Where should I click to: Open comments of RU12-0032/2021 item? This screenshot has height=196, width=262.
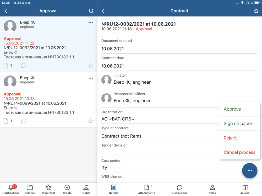click(24, 66)
